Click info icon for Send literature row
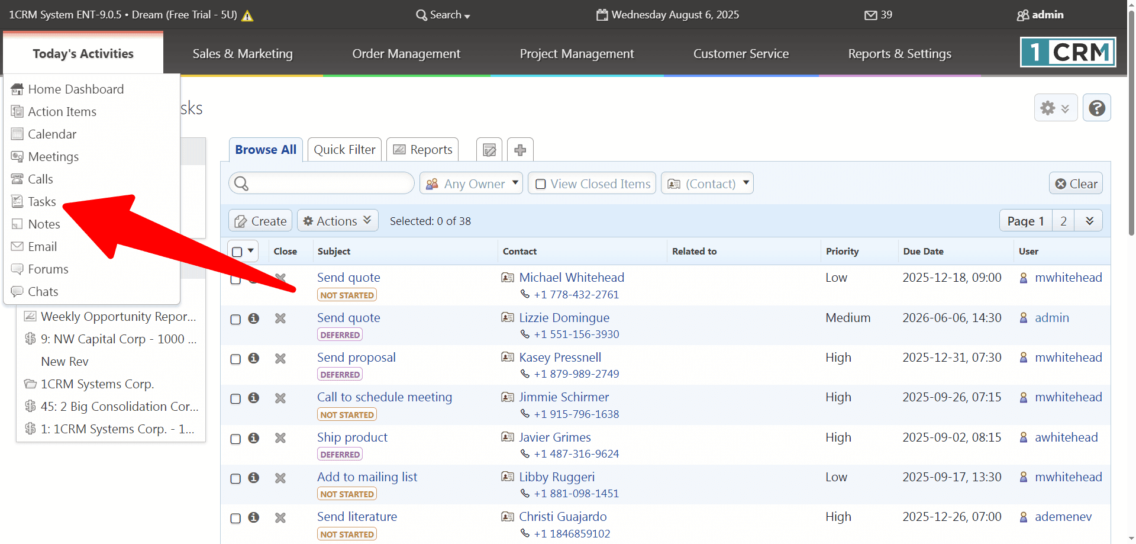 (254, 517)
